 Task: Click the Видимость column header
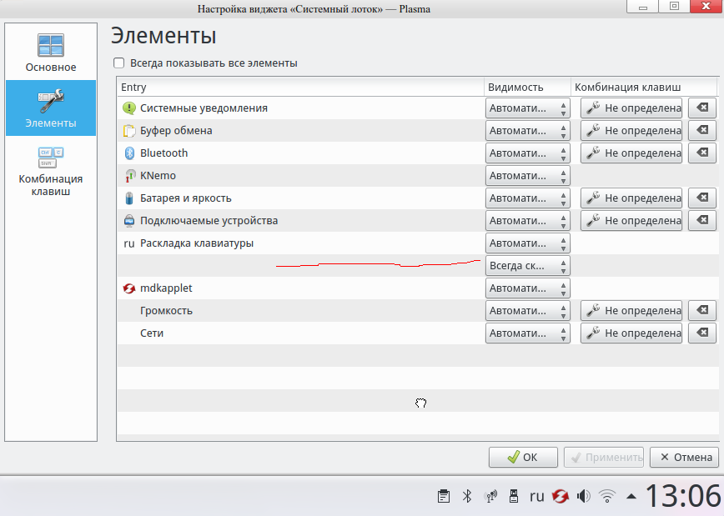pos(527,88)
